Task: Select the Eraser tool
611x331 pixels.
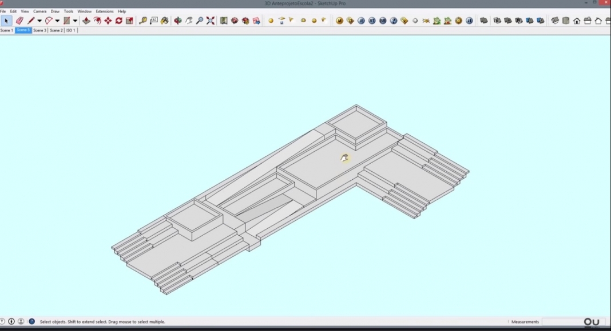Action: click(x=19, y=21)
